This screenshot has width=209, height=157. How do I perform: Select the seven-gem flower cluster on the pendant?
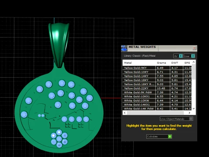point(59,139)
